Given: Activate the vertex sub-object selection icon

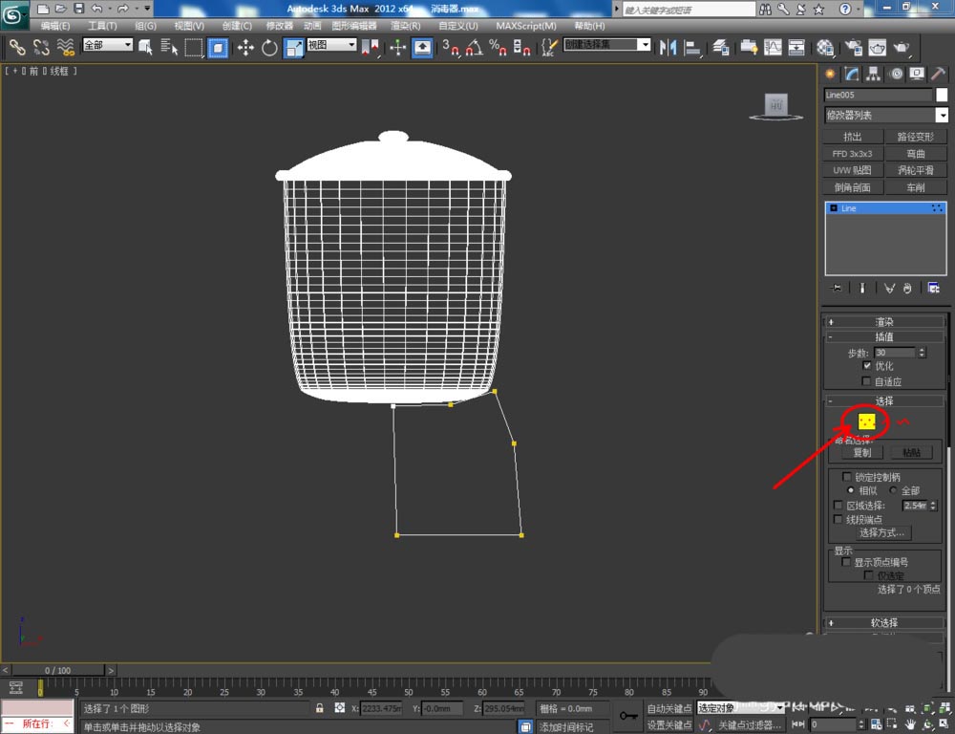Looking at the screenshot, I should 866,421.
